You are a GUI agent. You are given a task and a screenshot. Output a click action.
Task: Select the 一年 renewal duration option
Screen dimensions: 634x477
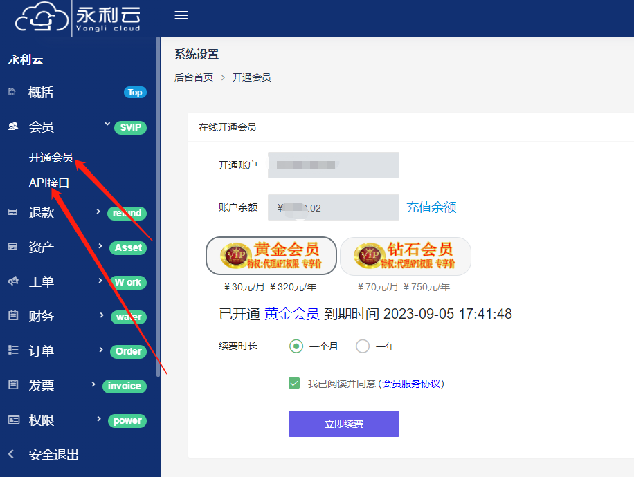point(363,346)
